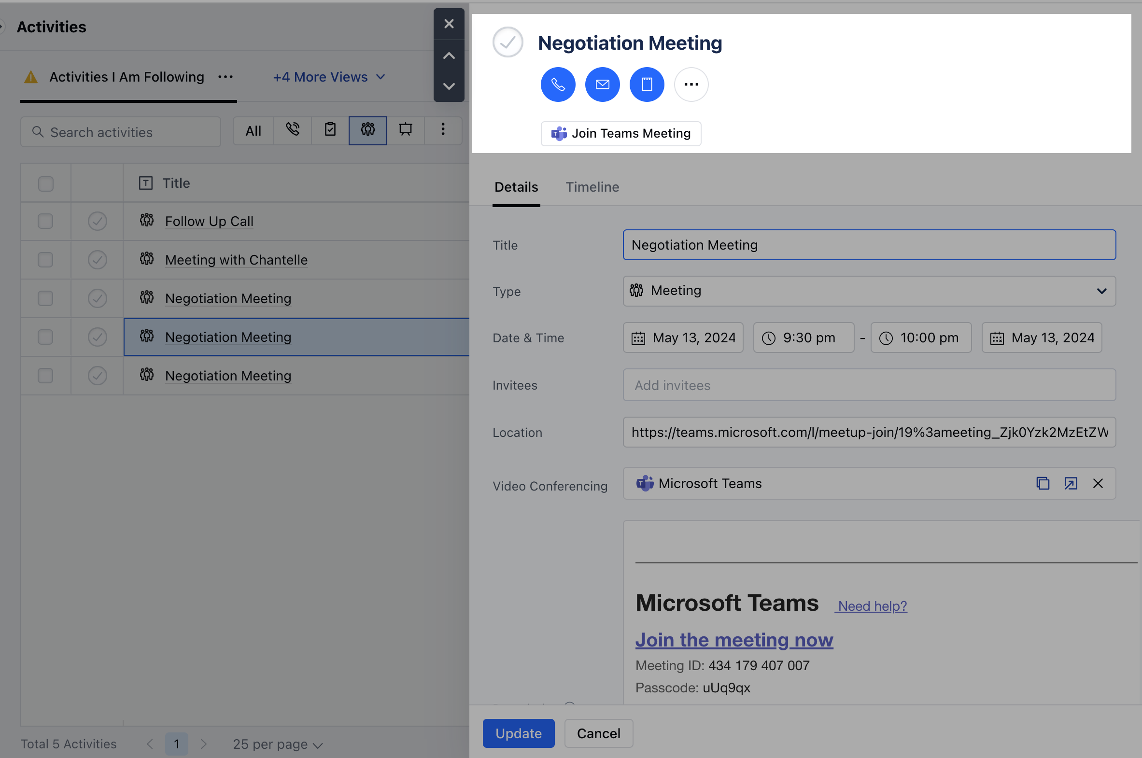Switch to the Timeline tab
This screenshot has height=758, width=1142.
tap(592, 187)
